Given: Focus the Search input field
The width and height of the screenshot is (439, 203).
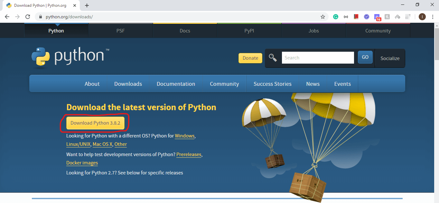Looking at the screenshot, I should click(318, 58).
